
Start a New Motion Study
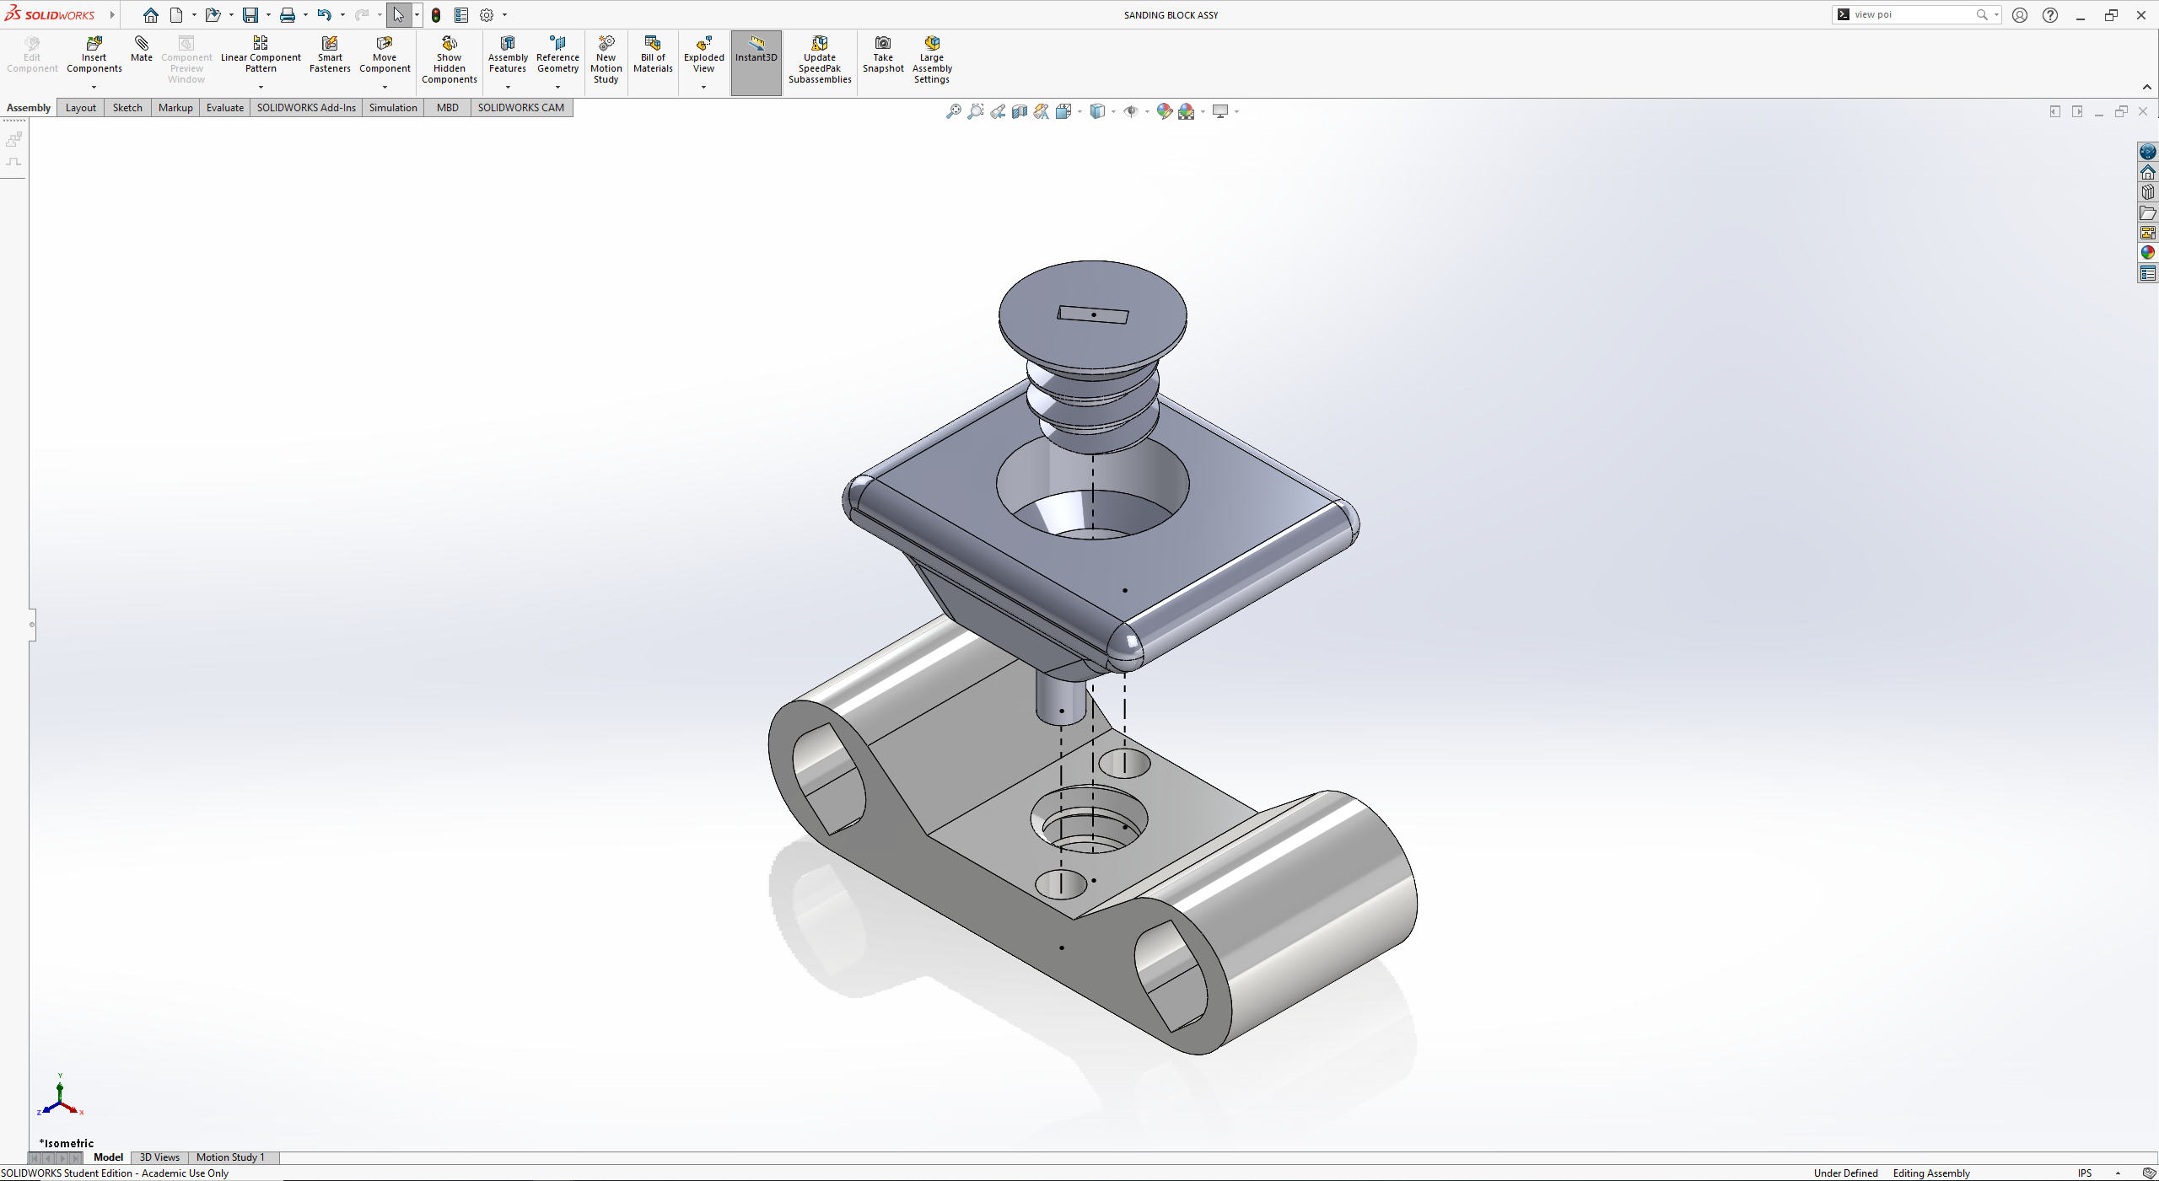[x=606, y=44]
